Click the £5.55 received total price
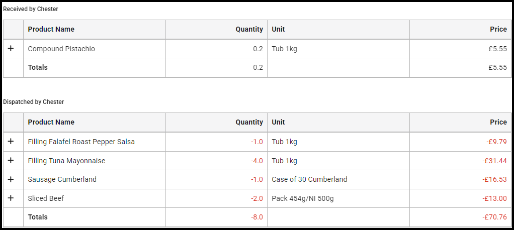The image size is (514, 230). (x=497, y=67)
